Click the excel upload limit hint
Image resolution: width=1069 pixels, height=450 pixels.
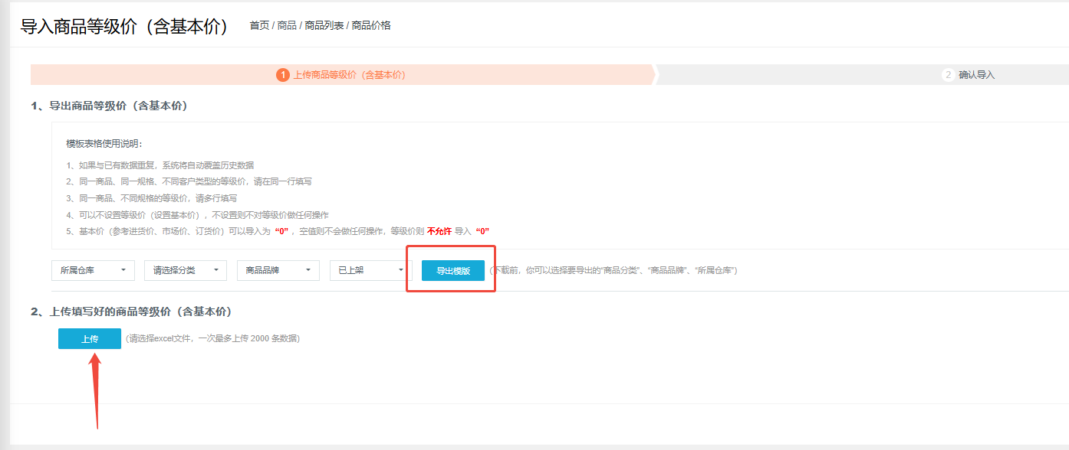coord(212,338)
